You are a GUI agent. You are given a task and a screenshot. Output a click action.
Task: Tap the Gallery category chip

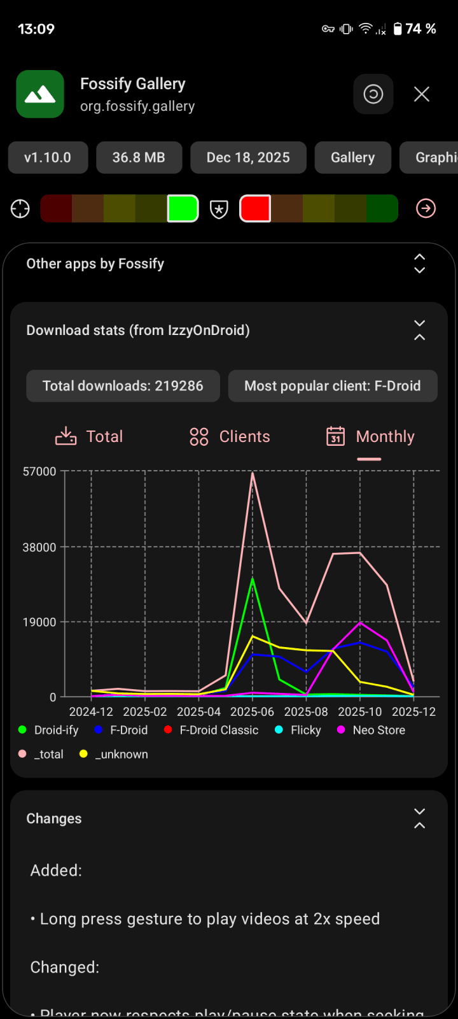352,157
